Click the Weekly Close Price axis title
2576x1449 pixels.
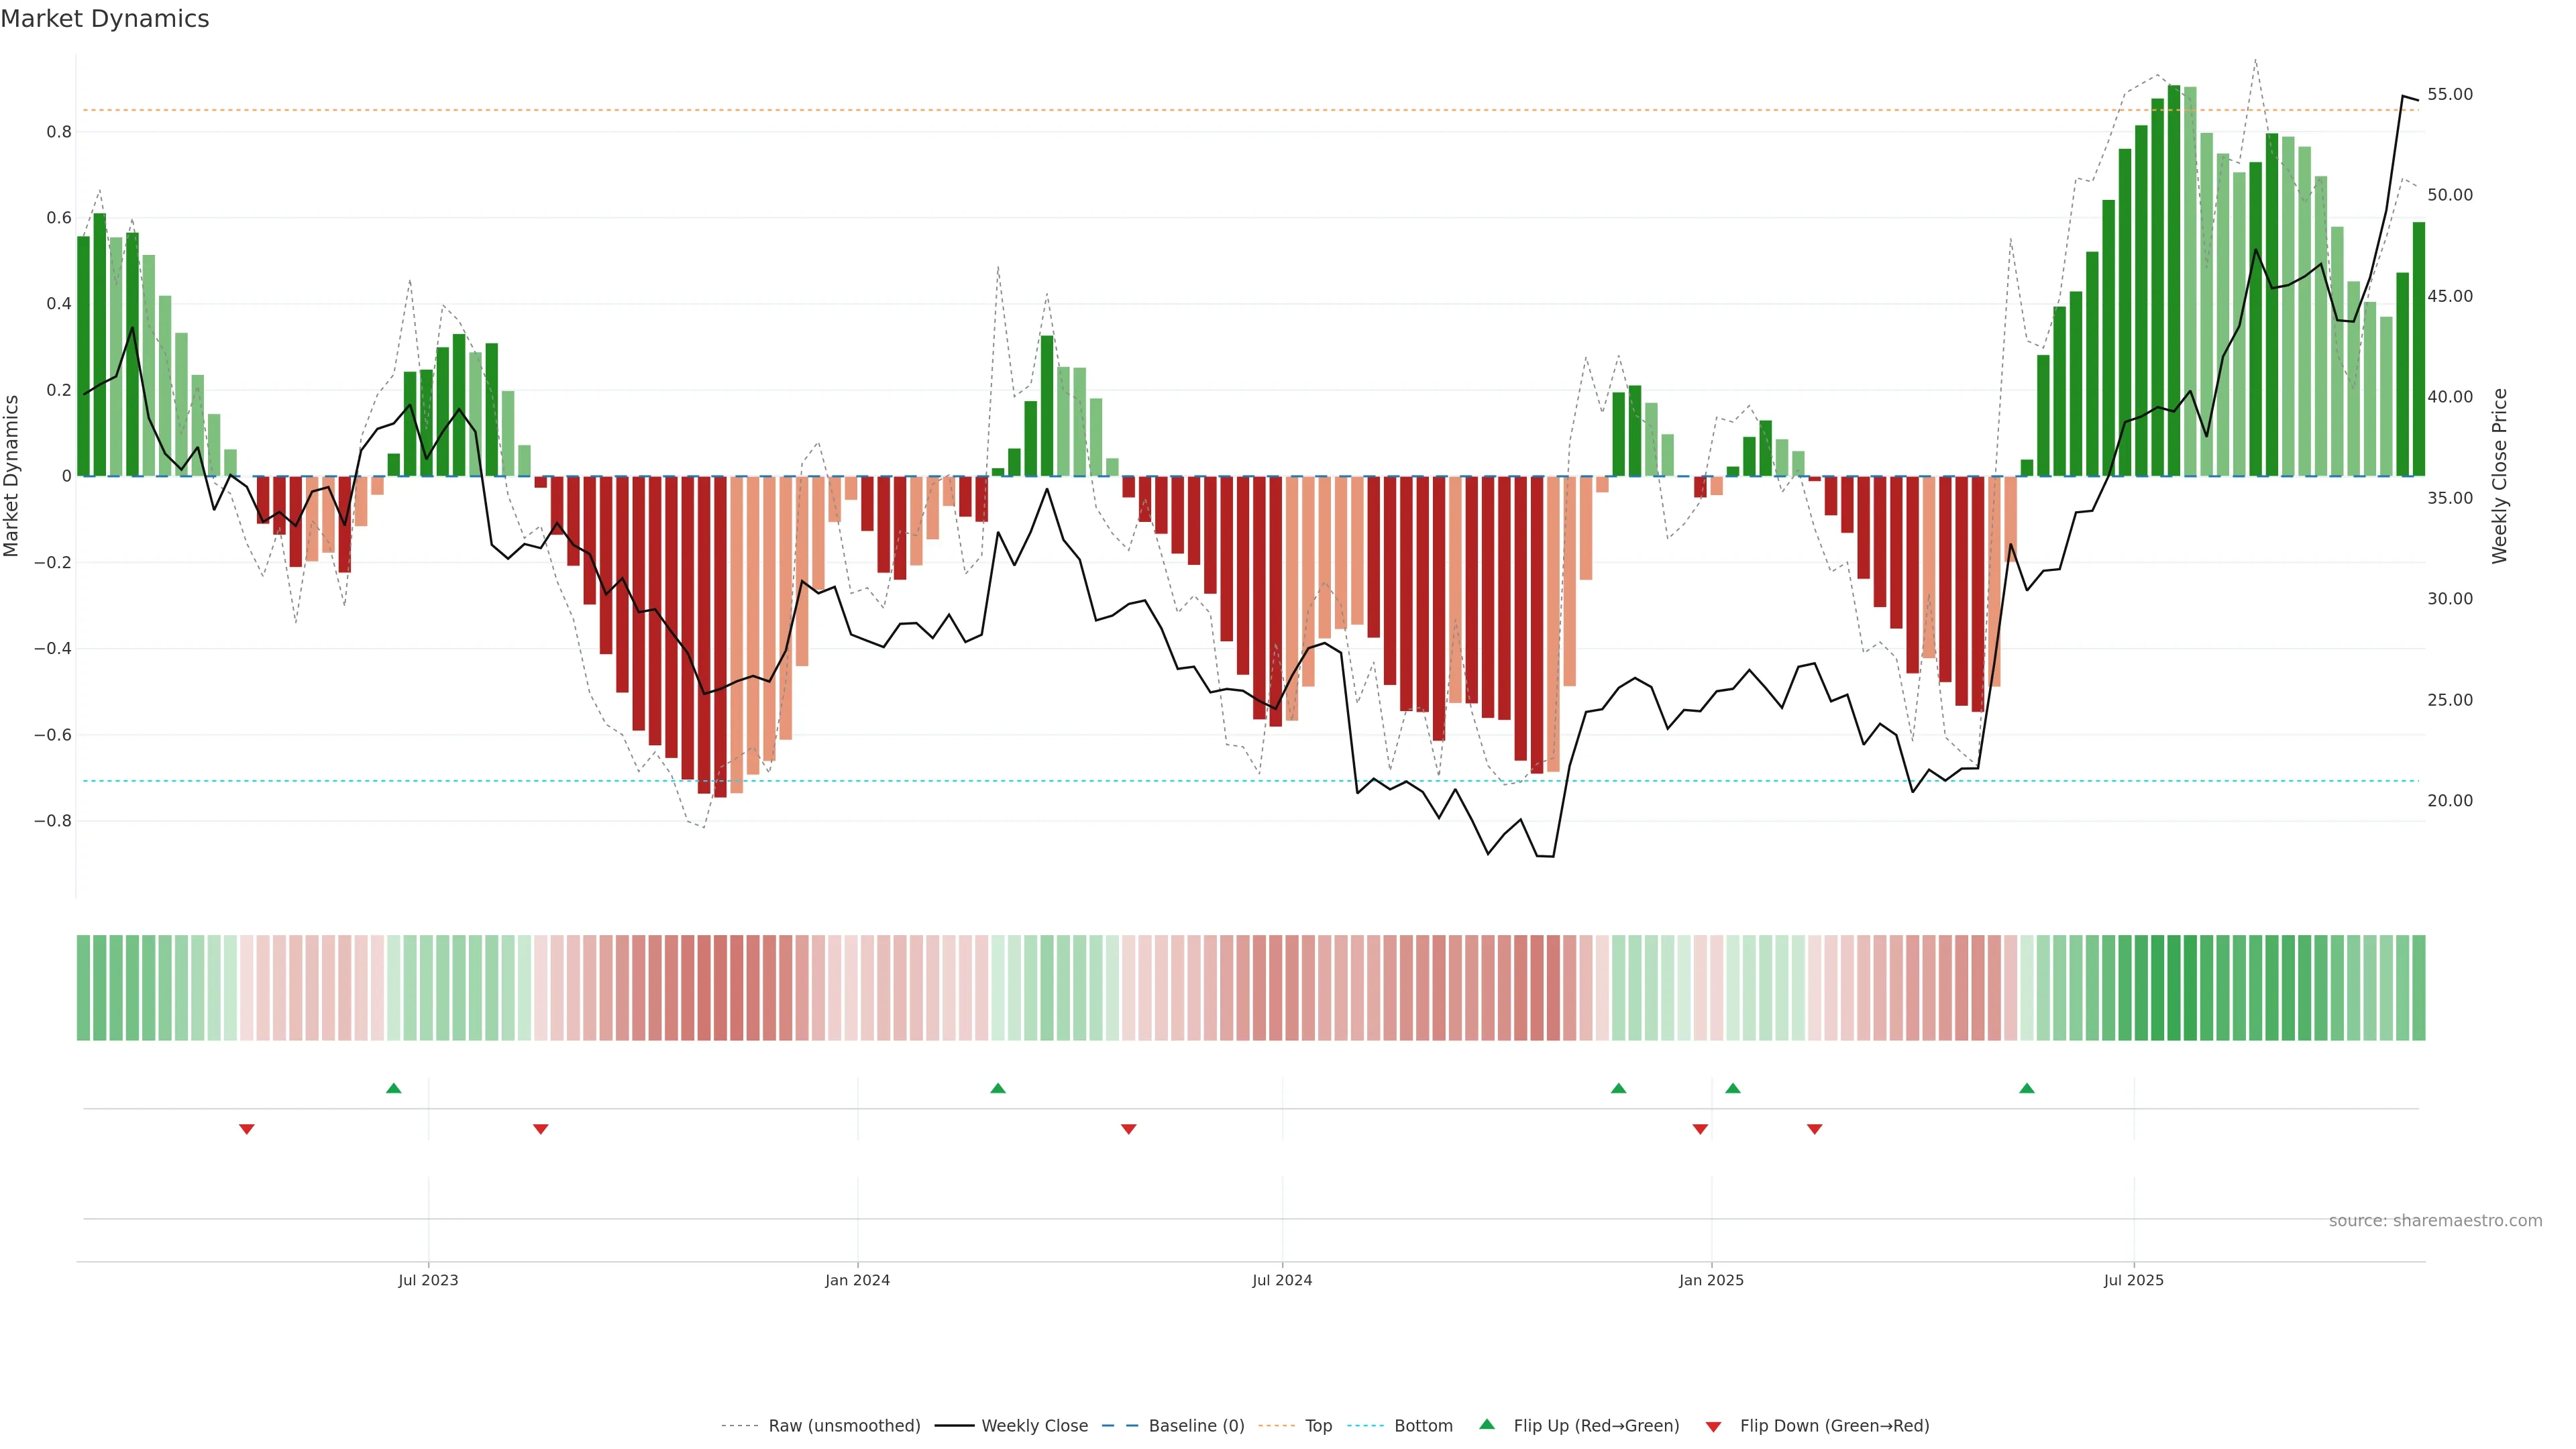[x=2500, y=476]
